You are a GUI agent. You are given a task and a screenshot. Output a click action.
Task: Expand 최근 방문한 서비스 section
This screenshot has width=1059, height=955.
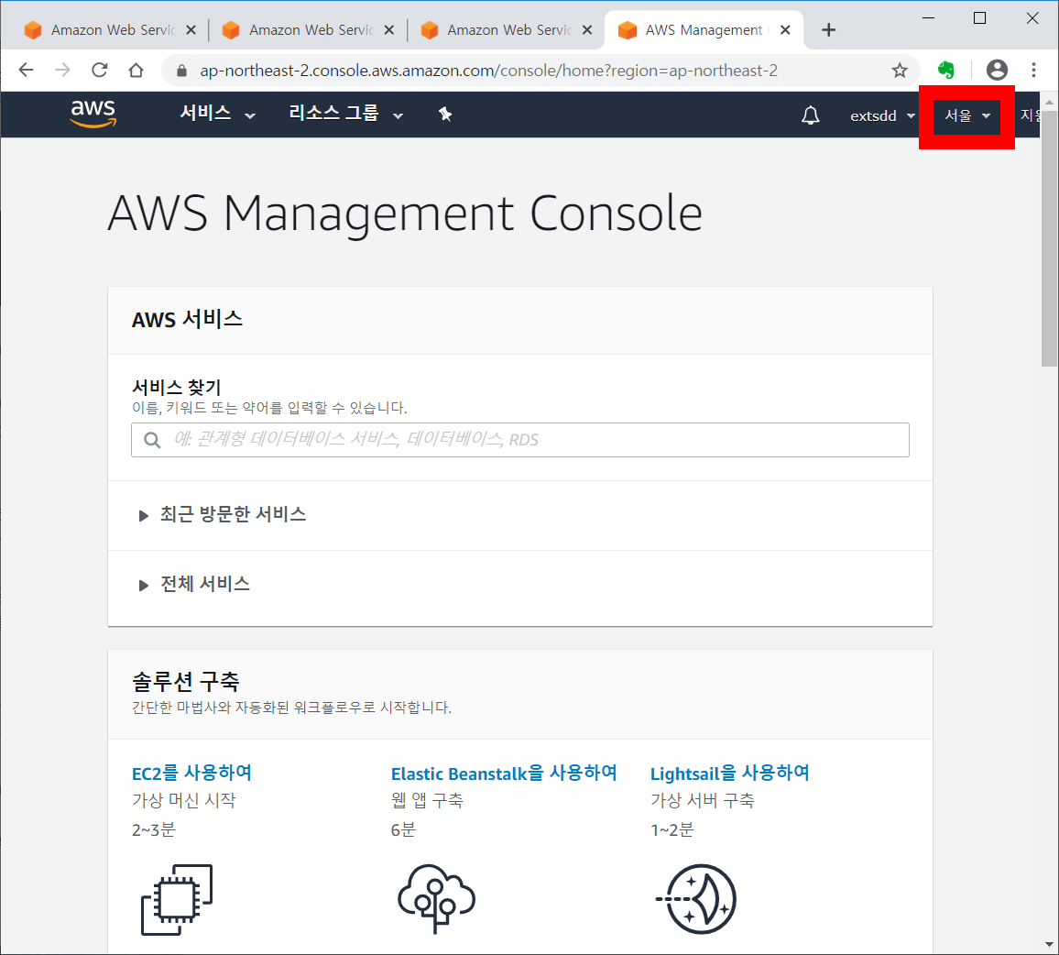click(222, 514)
